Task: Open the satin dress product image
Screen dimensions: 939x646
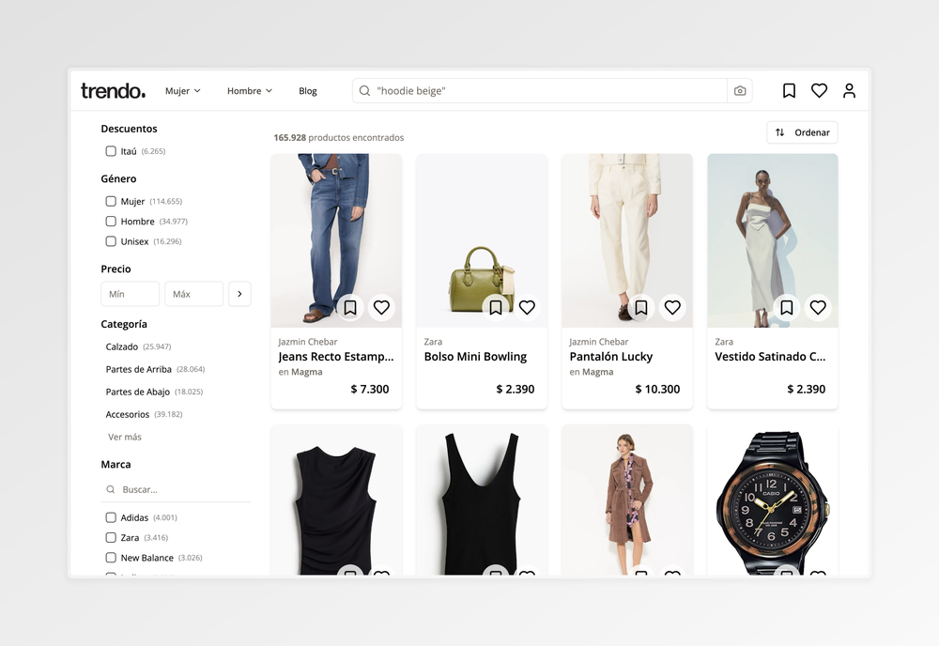Action: [x=773, y=240]
